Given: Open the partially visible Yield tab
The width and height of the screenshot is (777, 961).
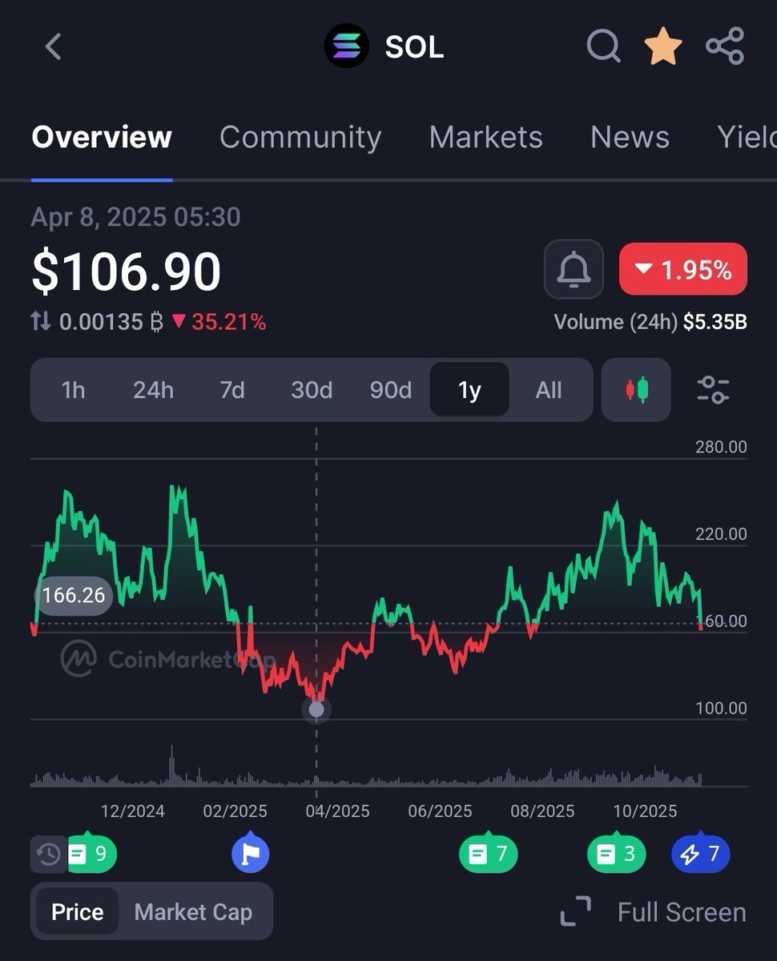Looking at the screenshot, I should coord(747,137).
